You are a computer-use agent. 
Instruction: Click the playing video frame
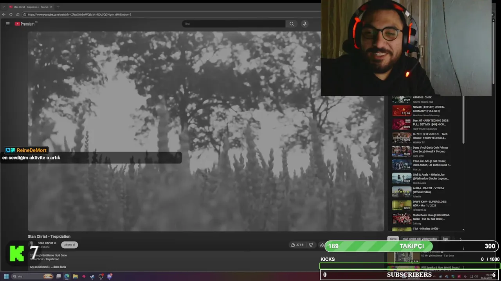click(x=206, y=131)
